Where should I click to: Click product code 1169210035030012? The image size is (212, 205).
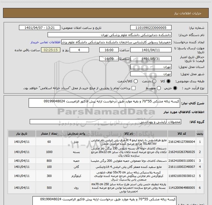[182, 176]
